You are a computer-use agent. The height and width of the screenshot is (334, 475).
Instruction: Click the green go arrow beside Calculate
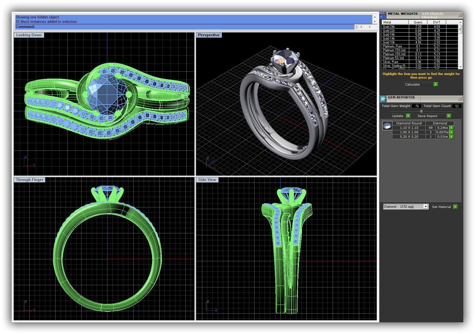(x=436, y=84)
